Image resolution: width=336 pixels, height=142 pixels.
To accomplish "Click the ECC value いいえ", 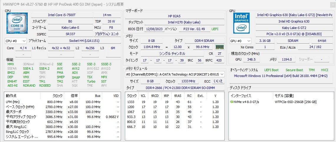I will (219, 81).
